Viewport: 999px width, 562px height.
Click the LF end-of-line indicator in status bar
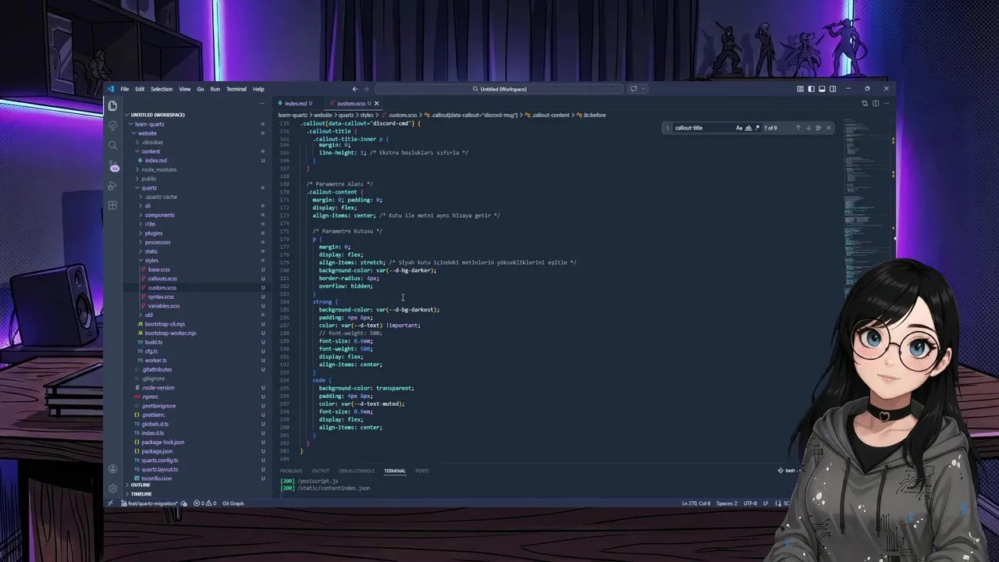(x=766, y=503)
